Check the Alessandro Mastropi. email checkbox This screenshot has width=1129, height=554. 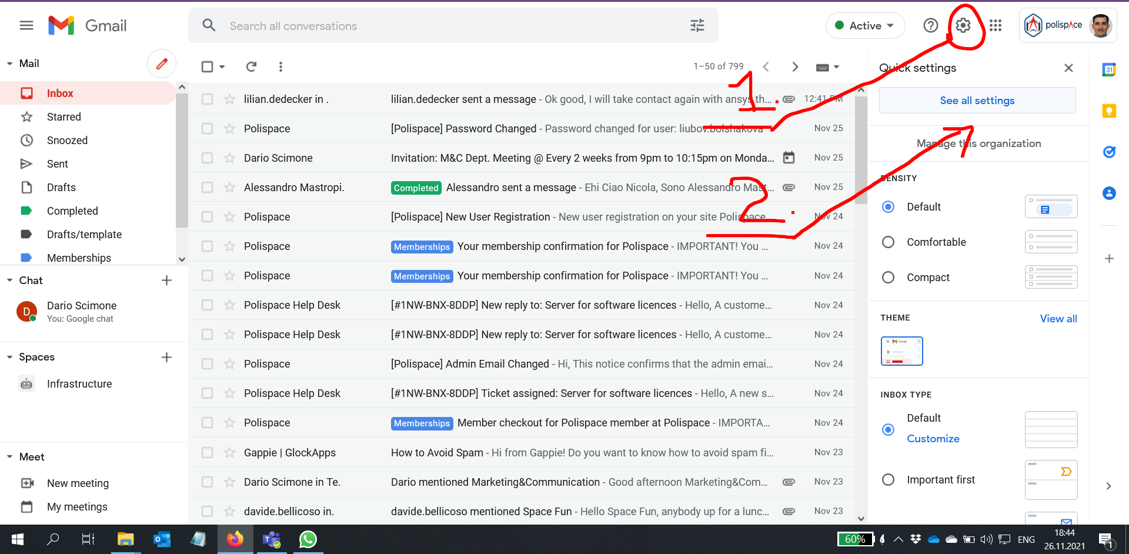pos(207,187)
